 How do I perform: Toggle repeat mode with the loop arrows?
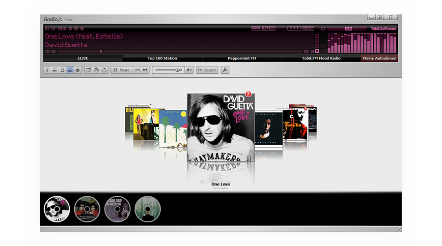[323, 46]
